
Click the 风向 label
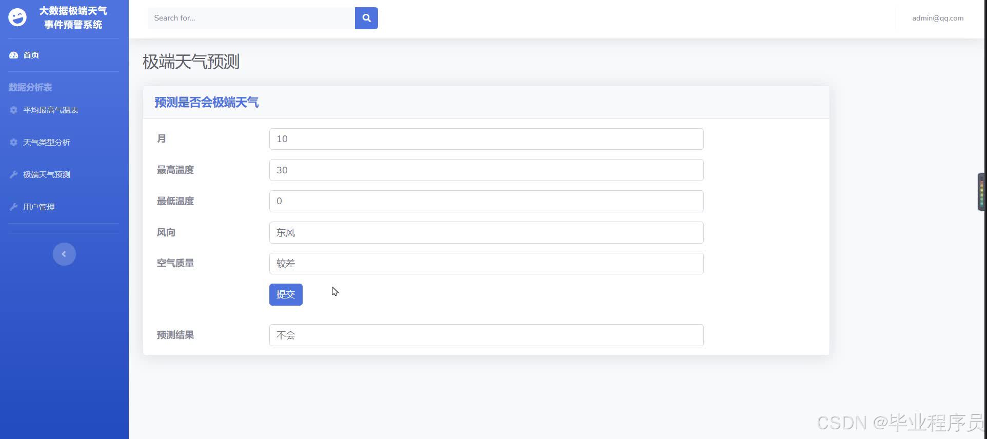(166, 232)
